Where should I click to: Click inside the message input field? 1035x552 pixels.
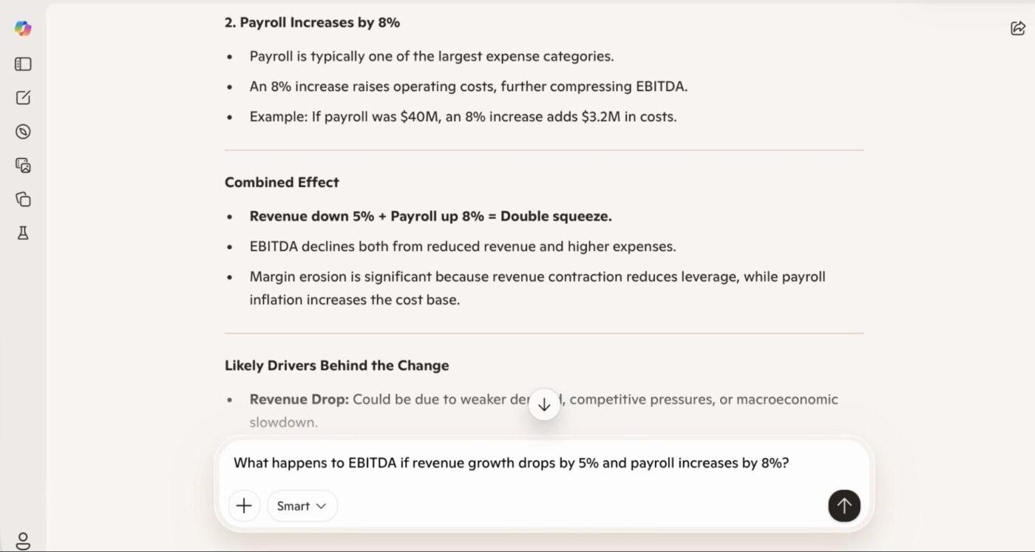coord(543,462)
